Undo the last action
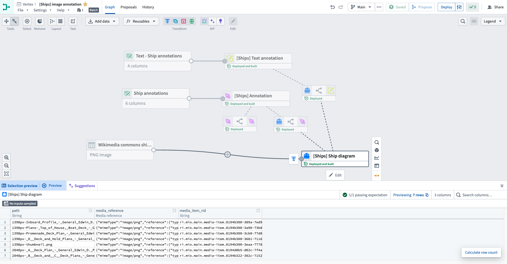The image size is (507, 264). [333, 7]
